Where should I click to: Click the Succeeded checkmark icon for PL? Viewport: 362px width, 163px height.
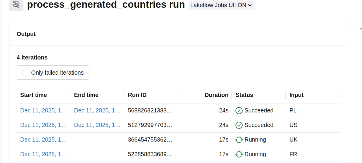tap(239, 111)
